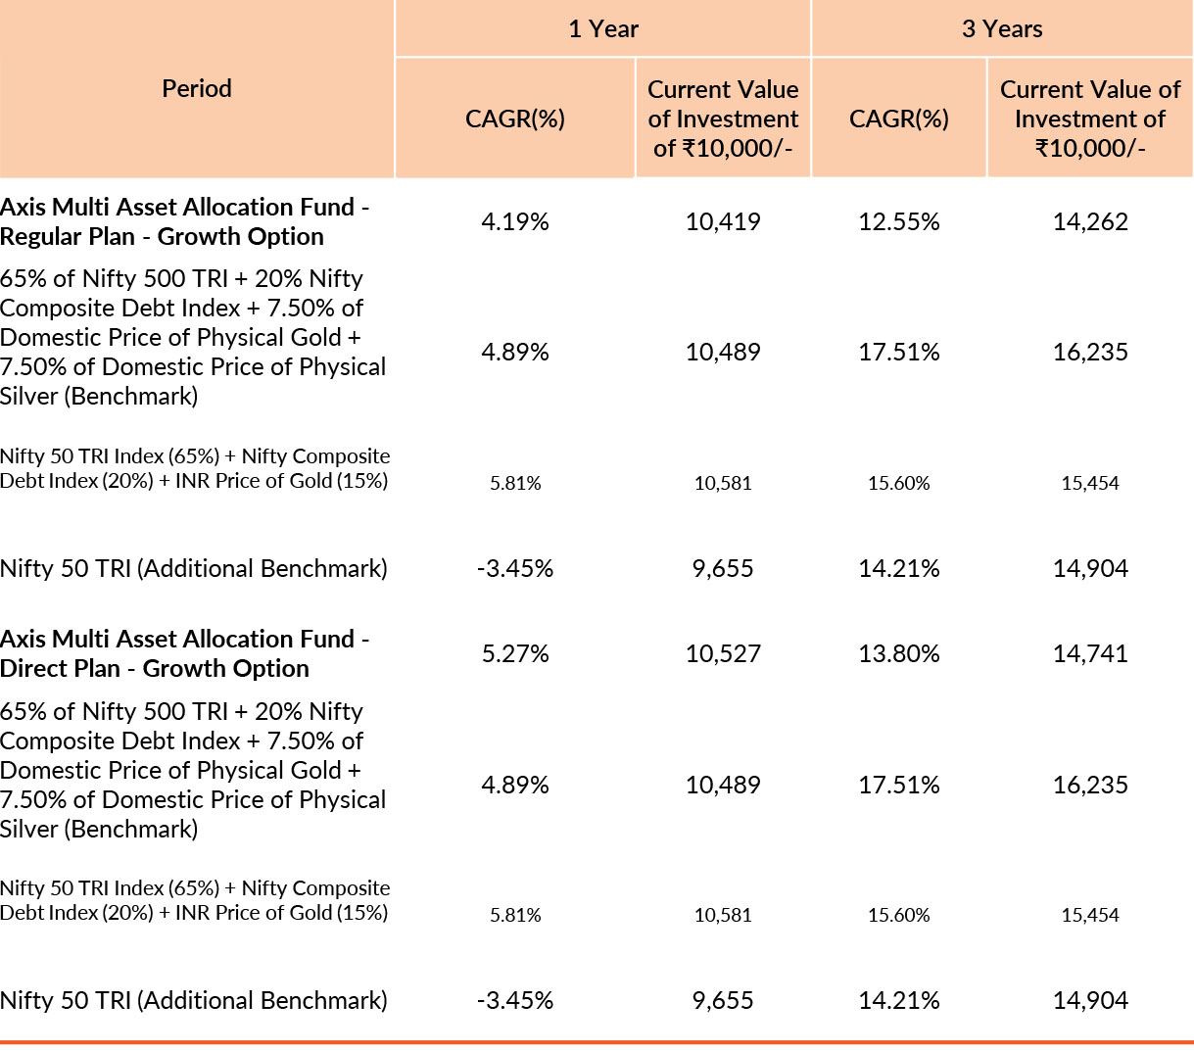
Task: Click the Nifty 500 benchmark description under Direct Plan
Action: [x=193, y=770]
